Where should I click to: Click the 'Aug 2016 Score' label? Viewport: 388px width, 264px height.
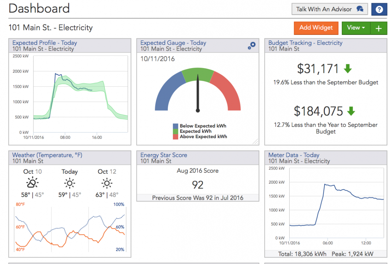[198, 171]
